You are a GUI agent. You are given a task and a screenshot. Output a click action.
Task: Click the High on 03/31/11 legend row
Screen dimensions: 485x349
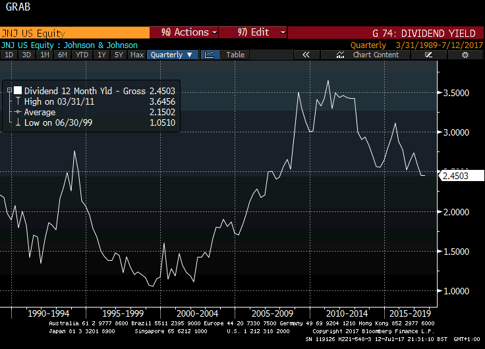click(100, 101)
